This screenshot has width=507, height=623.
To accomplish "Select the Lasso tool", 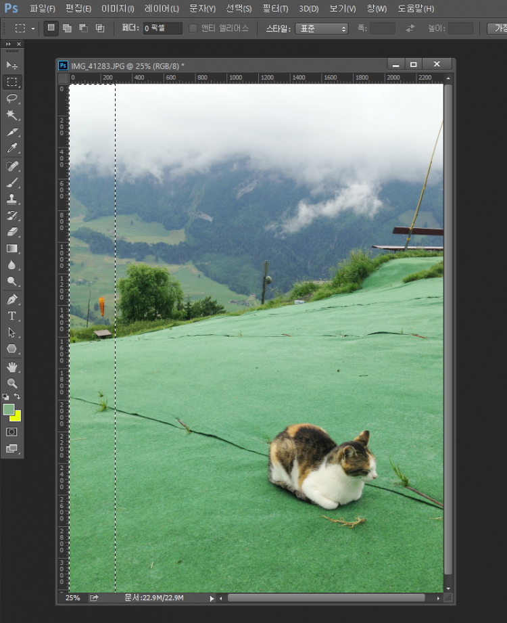I will point(12,98).
